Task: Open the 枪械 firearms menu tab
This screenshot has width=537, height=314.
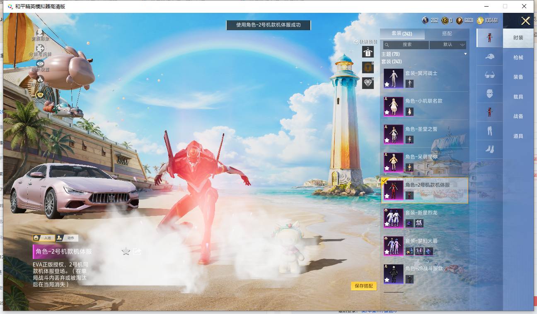Action: [x=518, y=58]
